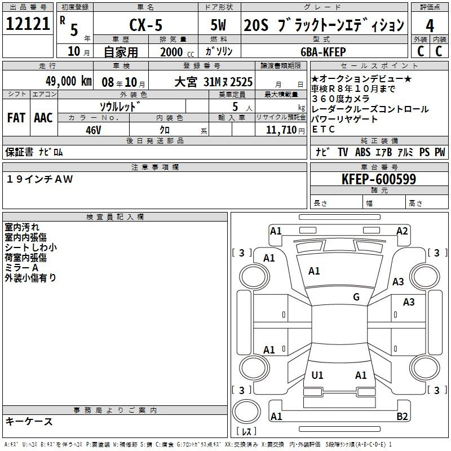Select the U1 dent mark on the diagram
The width and height of the screenshot is (451, 451).
tap(317, 375)
